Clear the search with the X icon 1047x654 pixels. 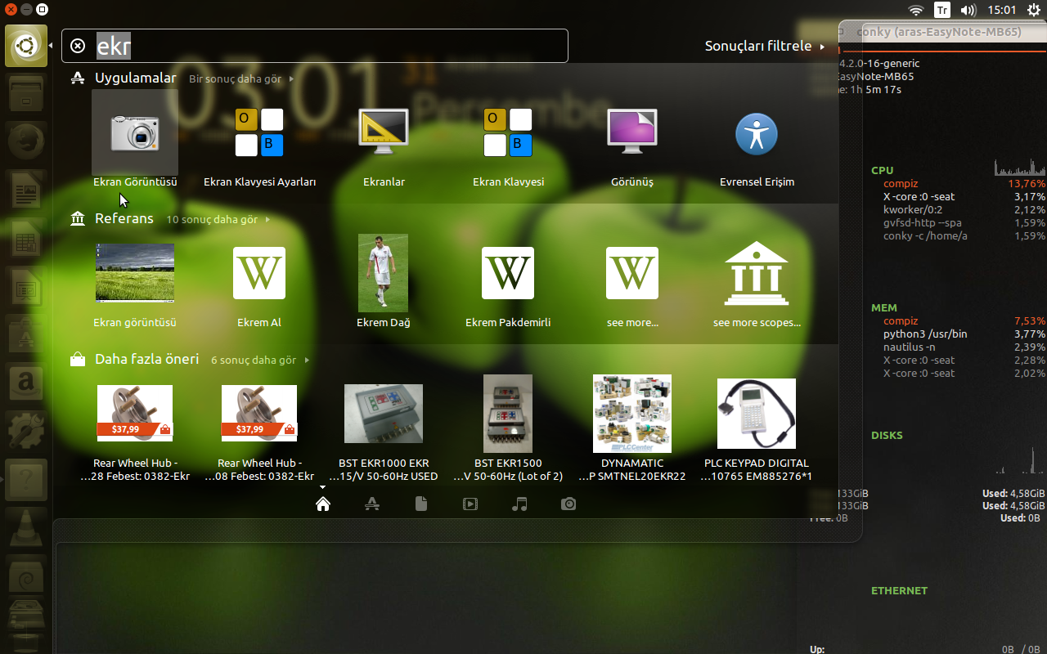(x=78, y=46)
